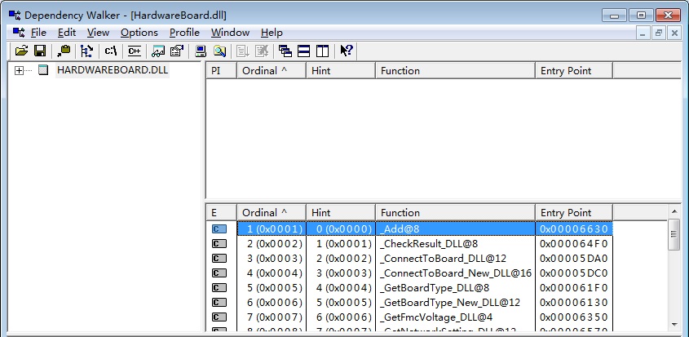Image resolution: width=689 pixels, height=337 pixels.
Task: Select HARDWAREBOARD.DLL in module tree
Action: [x=113, y=70]
